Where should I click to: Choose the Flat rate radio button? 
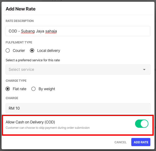point(8,89)
